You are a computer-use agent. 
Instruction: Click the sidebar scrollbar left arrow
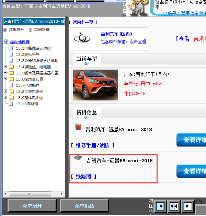point(5,194)
